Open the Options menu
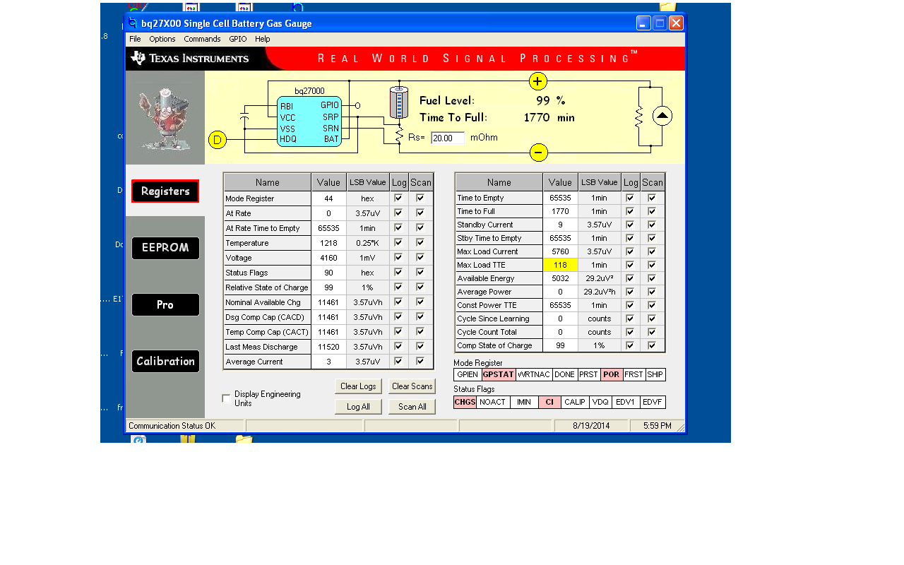The width and height of the screenshot is (904, 565). (x=162, y=39)
